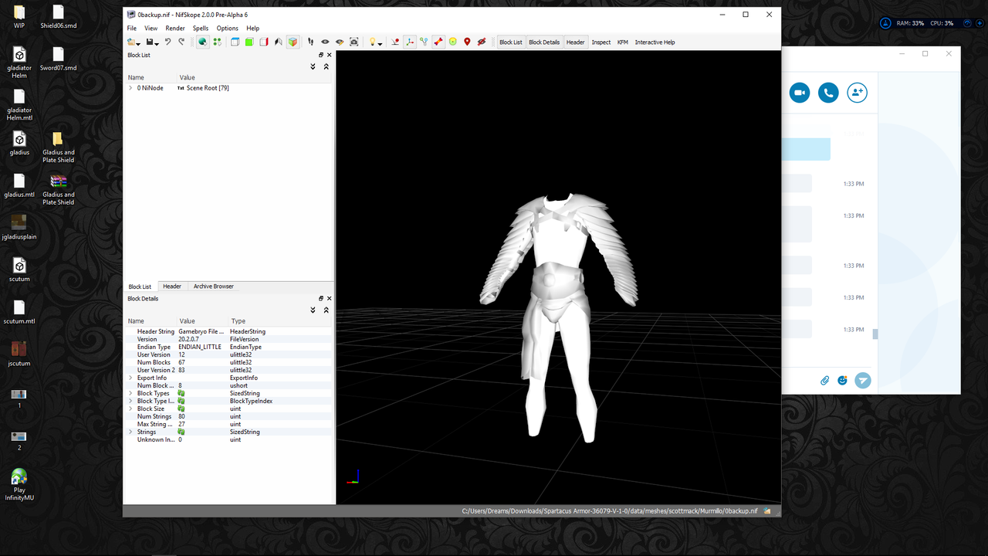Start a voice call in chat window

tap(828, 93)
